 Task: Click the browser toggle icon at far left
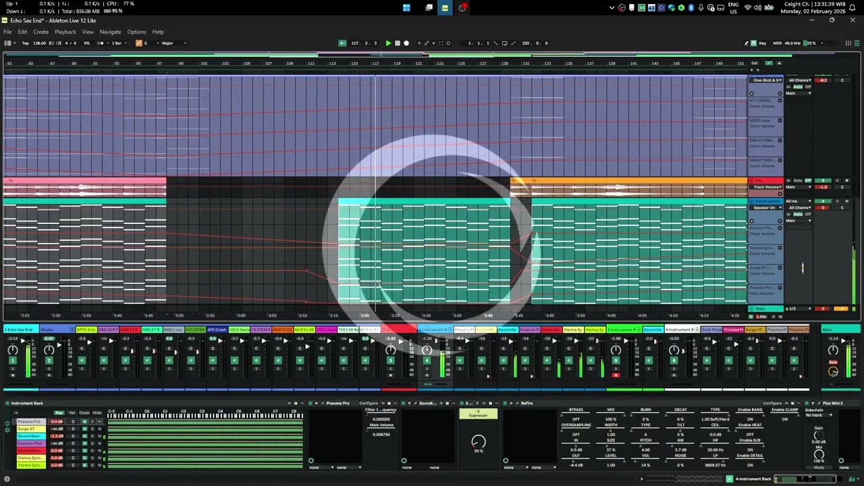point(7,43)
